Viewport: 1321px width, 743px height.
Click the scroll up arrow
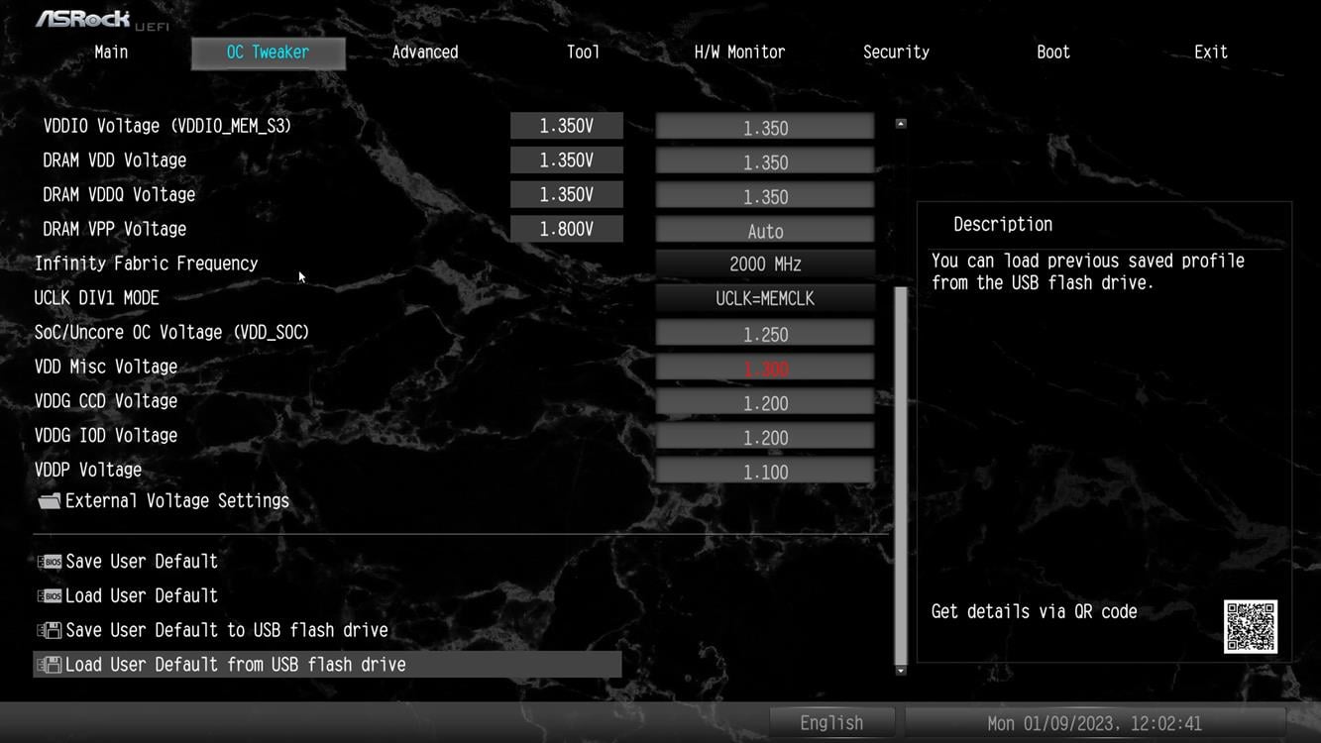tap(901, 124)
